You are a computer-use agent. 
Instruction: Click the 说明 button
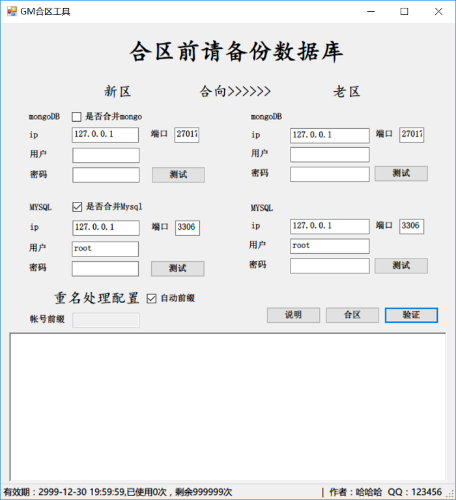[293, 315]
